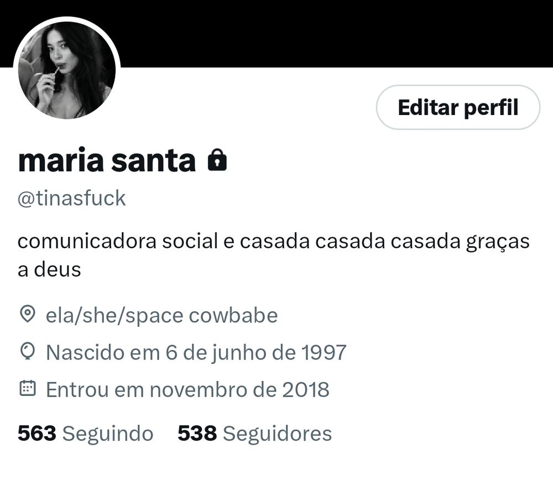Click the birth year 1997
The image size is (553, 480).
pos(324,352)
